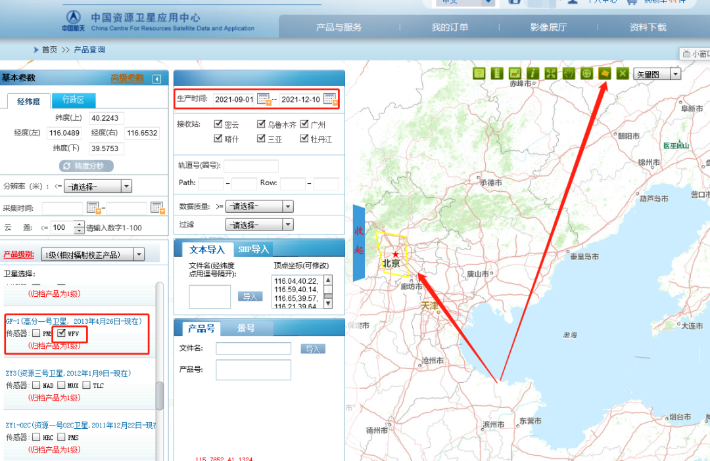Click the locate target map tool
This screenshot has width=710, height=461.
click(x=587, y=74)
